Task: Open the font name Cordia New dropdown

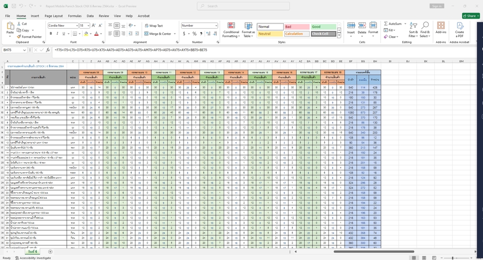Action: point(76,26)
